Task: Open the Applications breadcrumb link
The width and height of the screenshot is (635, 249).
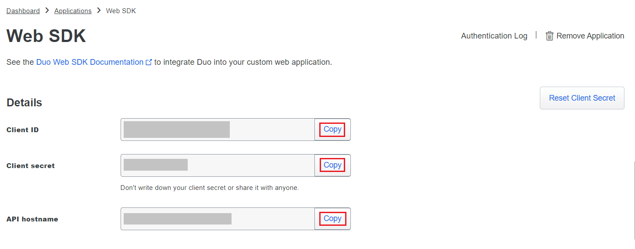Action: pyautogui.click(x=73, y=11)
